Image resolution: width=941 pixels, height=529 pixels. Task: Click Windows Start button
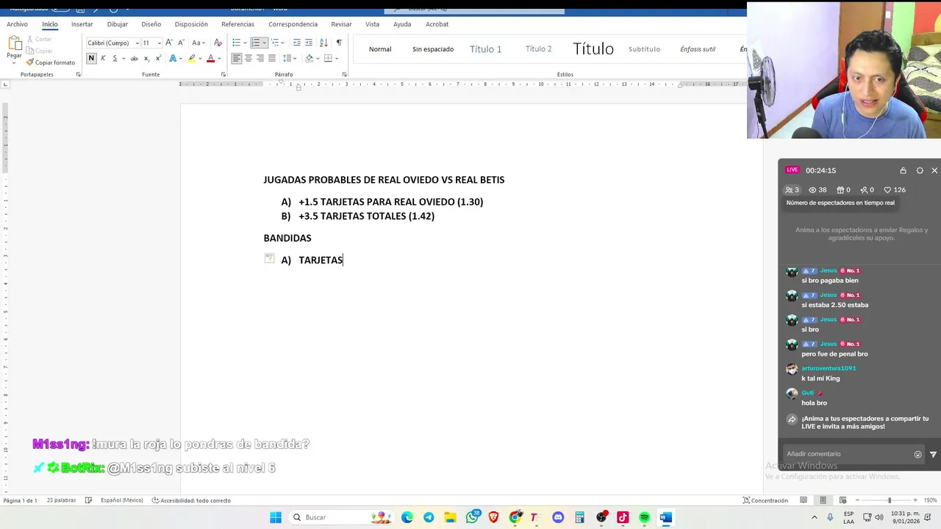click(x=276, y=517)
